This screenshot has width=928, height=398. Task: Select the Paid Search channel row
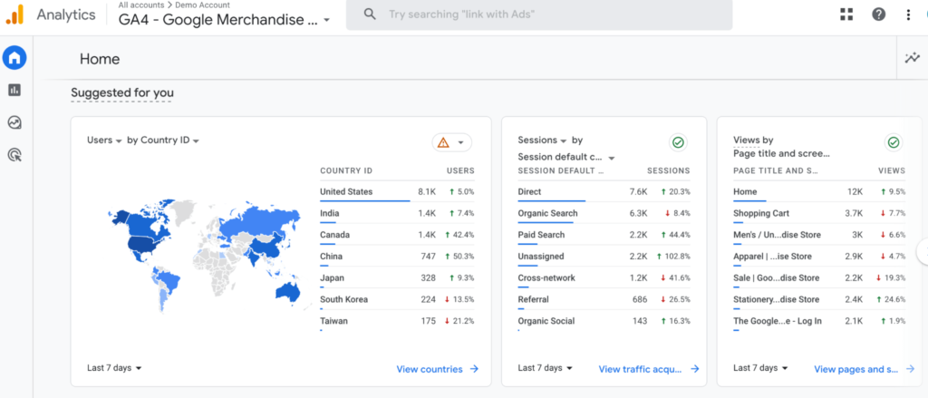tap(604, 235)
